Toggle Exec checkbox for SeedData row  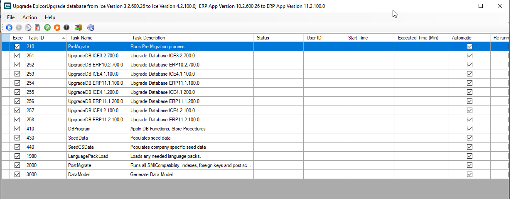pos(17,138)
